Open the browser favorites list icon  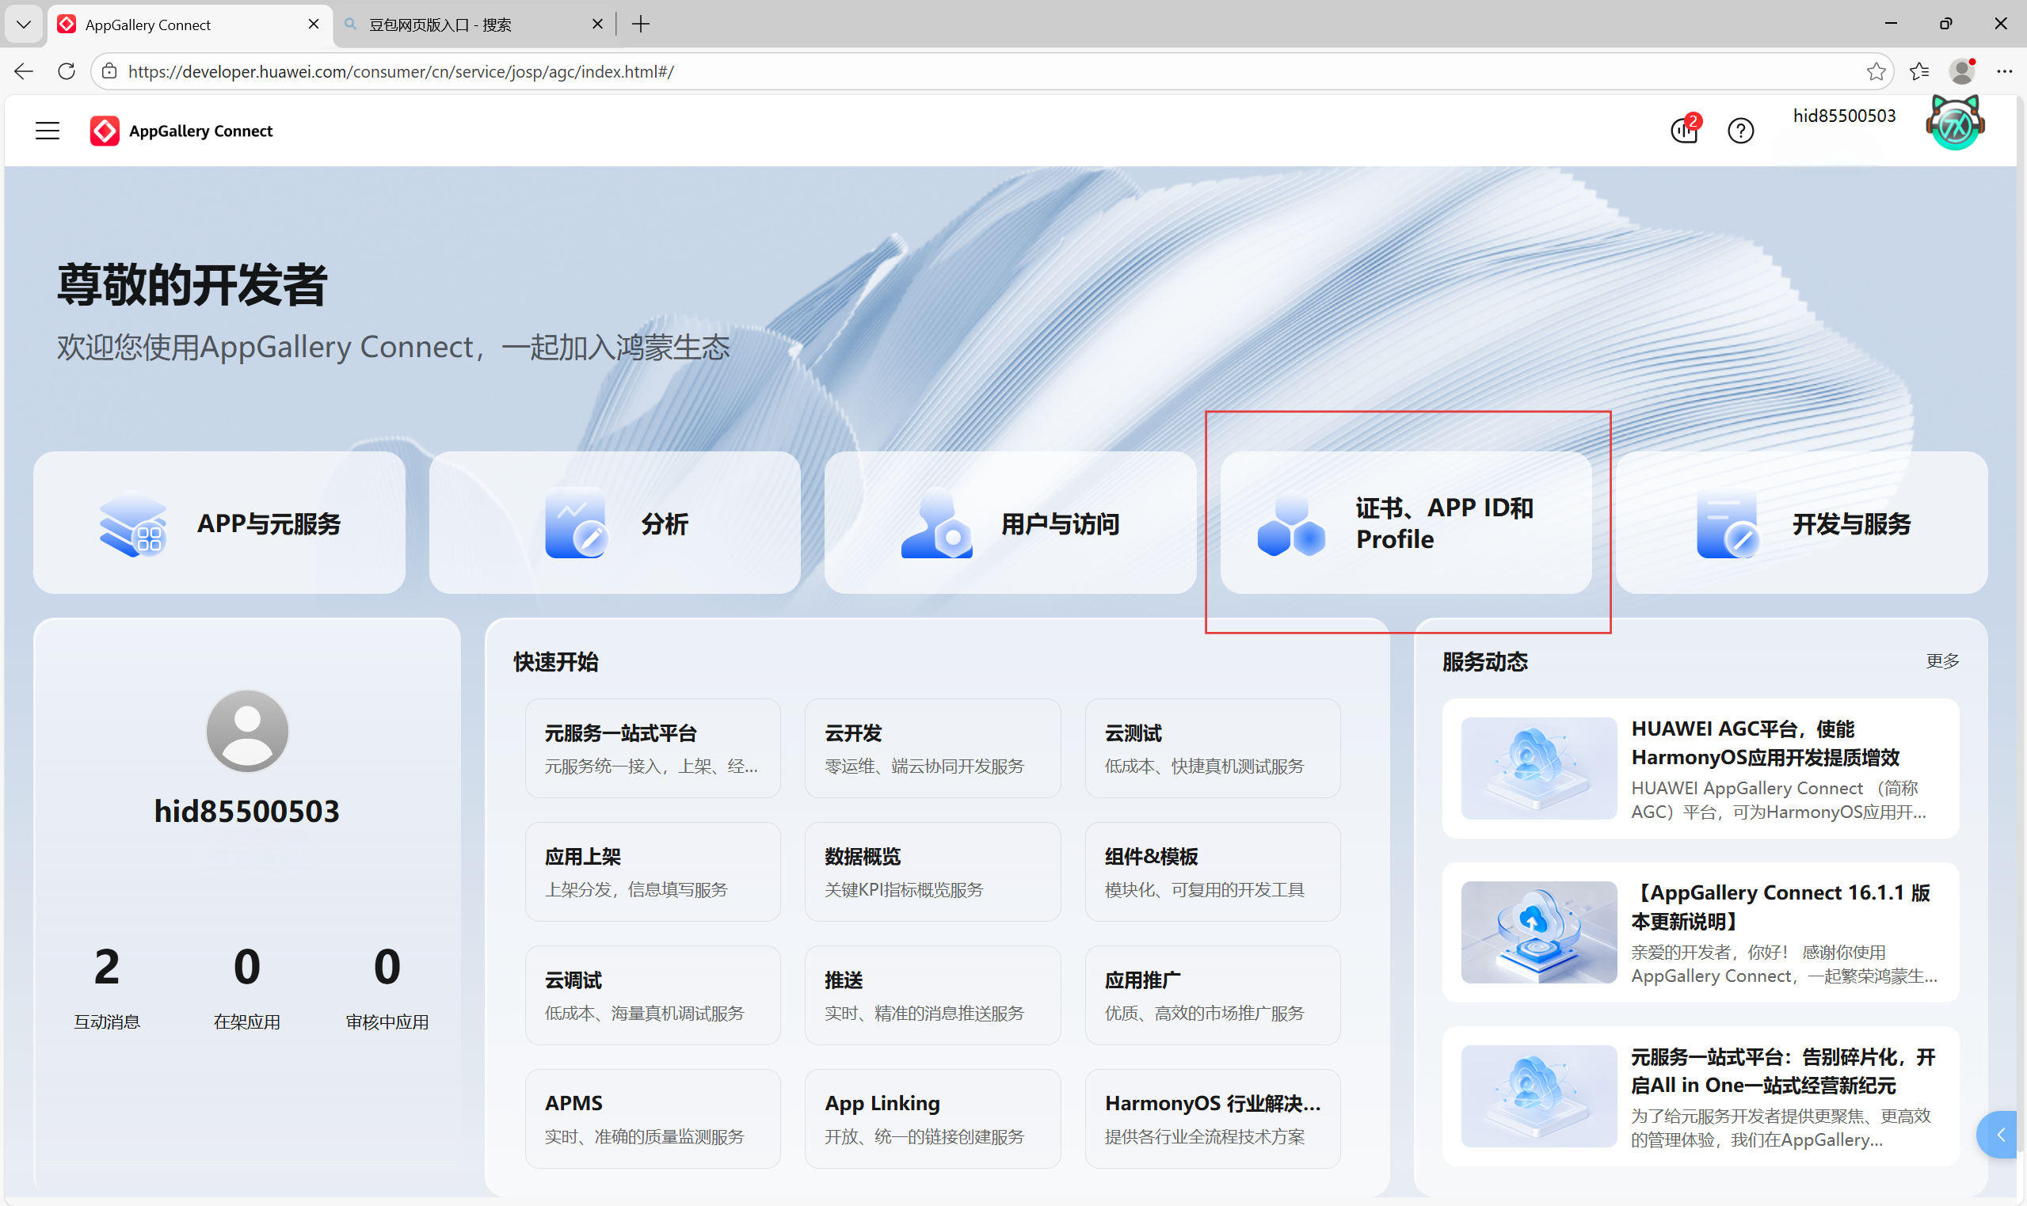tap(1919, 71)
